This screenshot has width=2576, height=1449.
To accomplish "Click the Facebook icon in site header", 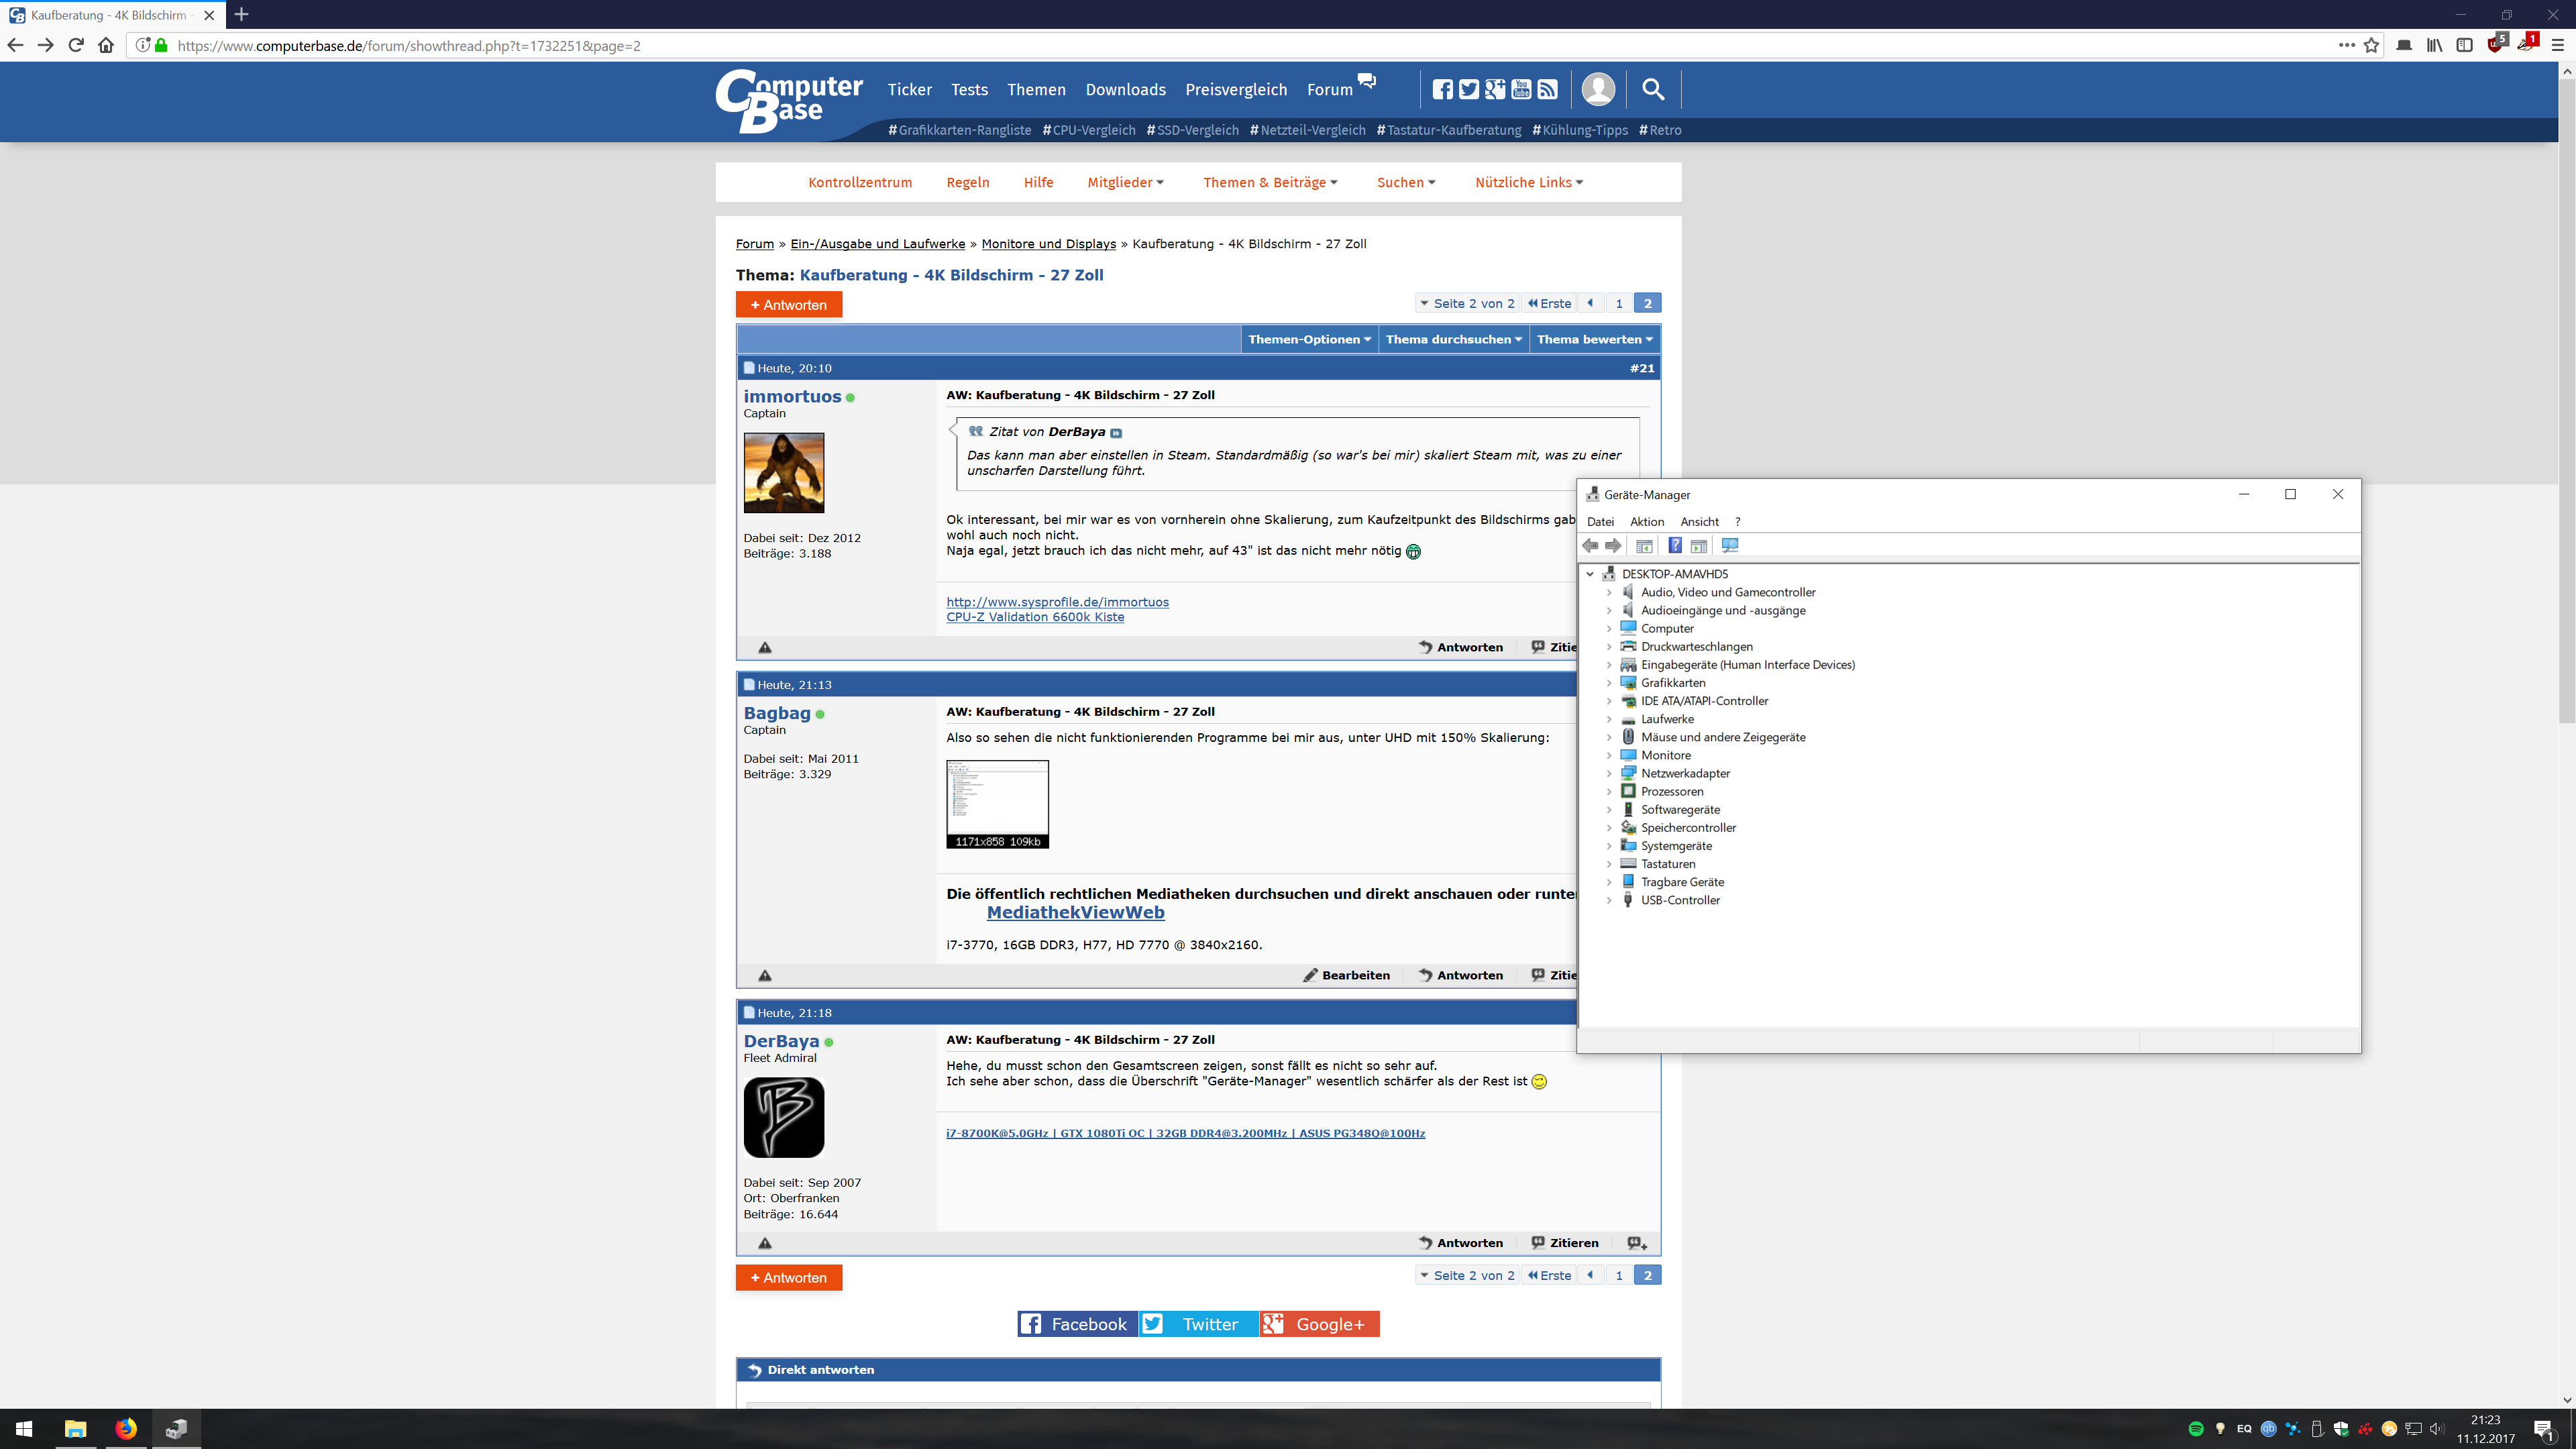I will pos(1442,90).
